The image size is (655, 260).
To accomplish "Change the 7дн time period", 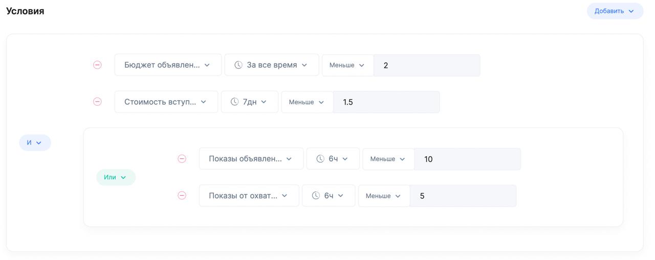I will tap(250, 102).
